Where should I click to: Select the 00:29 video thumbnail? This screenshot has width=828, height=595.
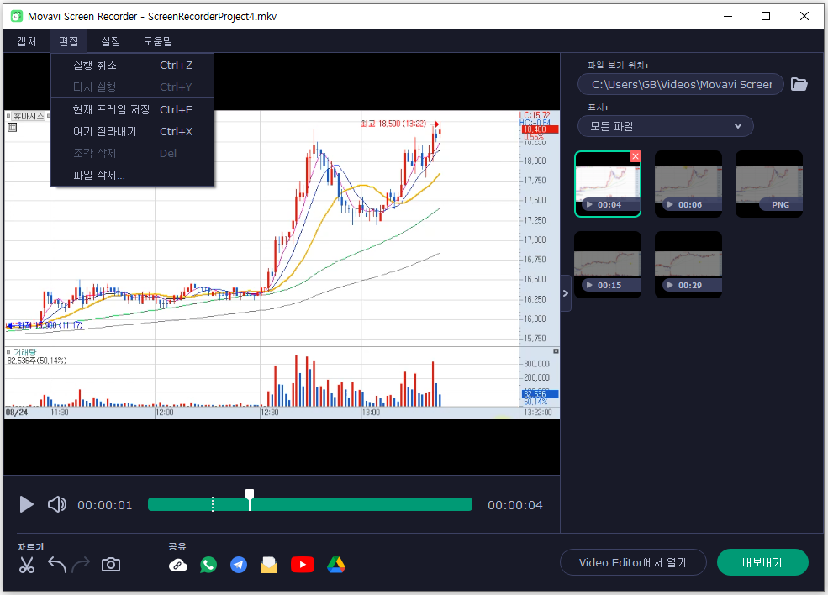point(688,265)
